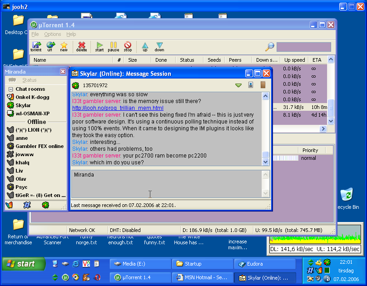Move torrent down in the queue
Screen dimensions: 367x286
pyautogui.click(x=159, y=46)
